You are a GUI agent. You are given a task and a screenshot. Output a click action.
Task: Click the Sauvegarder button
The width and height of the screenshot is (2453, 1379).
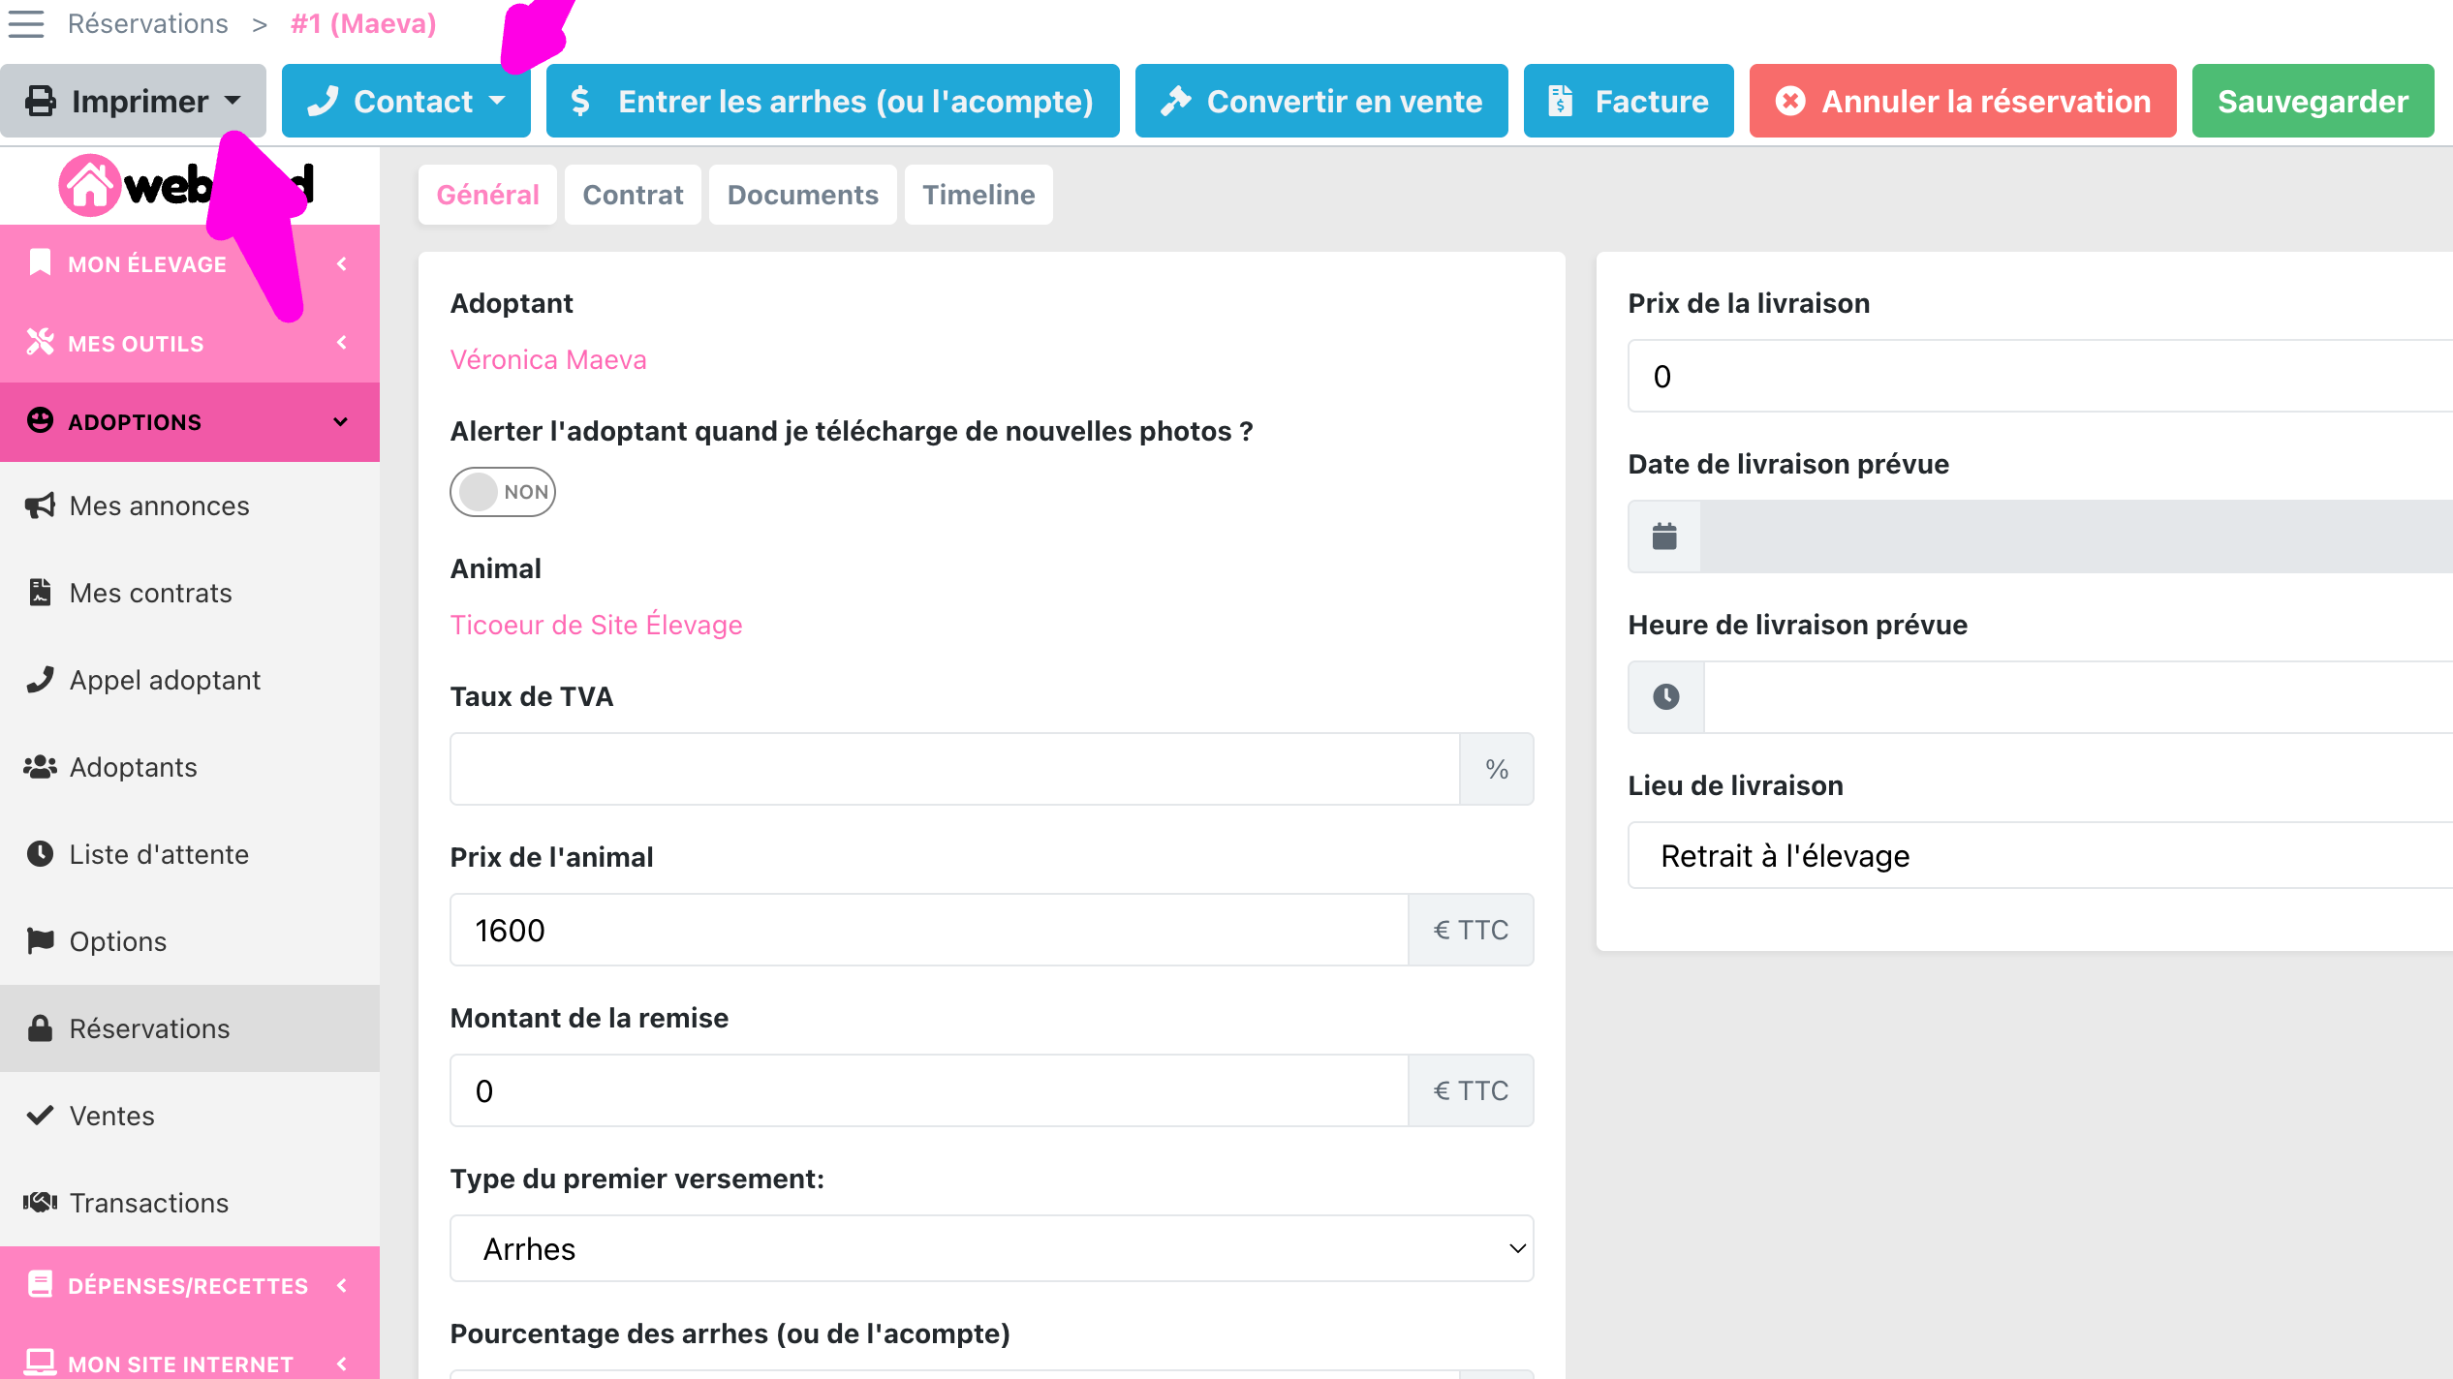(x=2313, y=100)
